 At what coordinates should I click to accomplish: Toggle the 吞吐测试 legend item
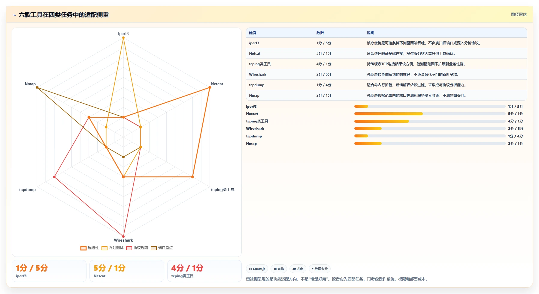[113, 248]
